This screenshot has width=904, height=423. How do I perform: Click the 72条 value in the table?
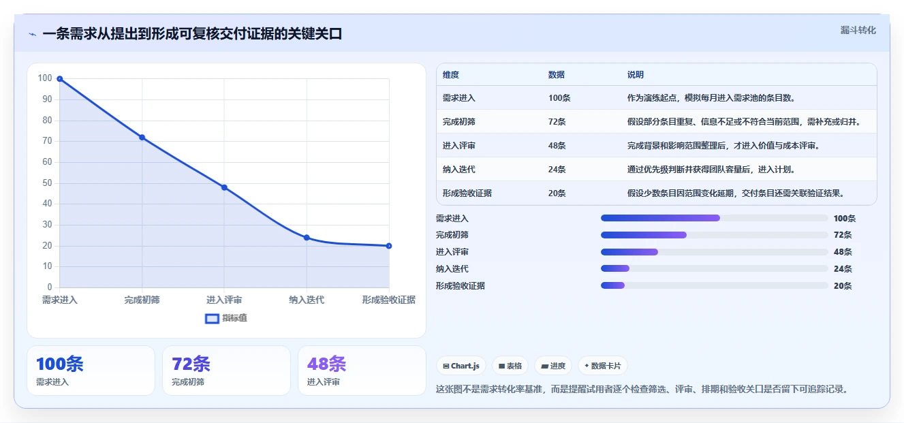click(557, 122)
